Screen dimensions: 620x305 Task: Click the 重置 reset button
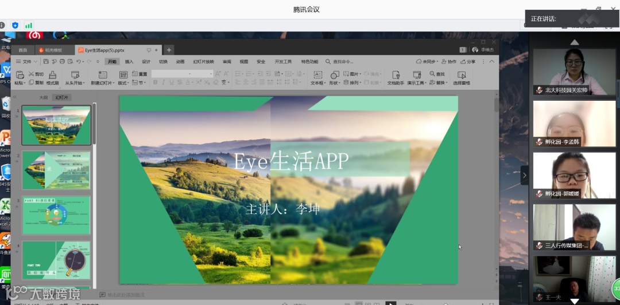pos(139,74)
